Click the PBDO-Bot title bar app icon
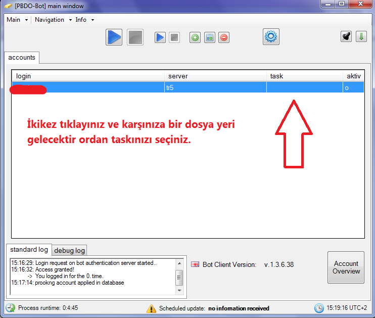 [x=8, y=6]
